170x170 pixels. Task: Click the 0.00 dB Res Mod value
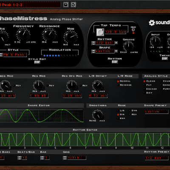[39, 96]
